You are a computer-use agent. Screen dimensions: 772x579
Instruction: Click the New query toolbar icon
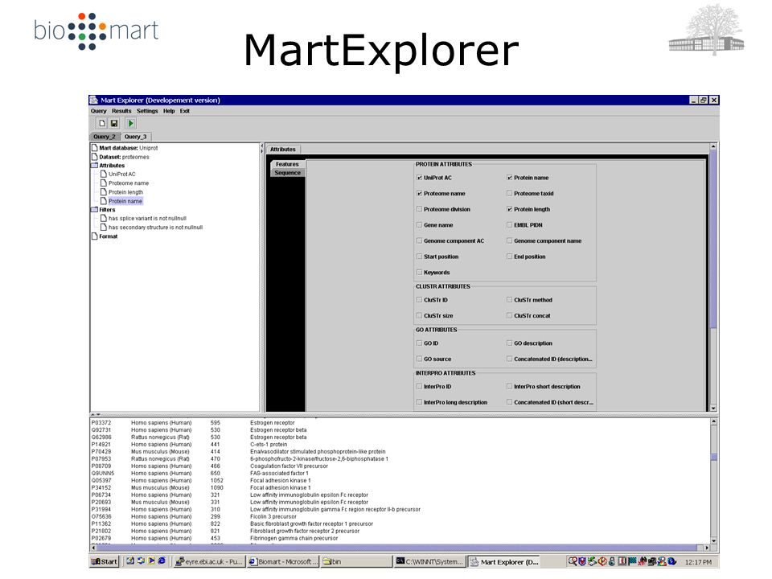[x=101, y=123]
